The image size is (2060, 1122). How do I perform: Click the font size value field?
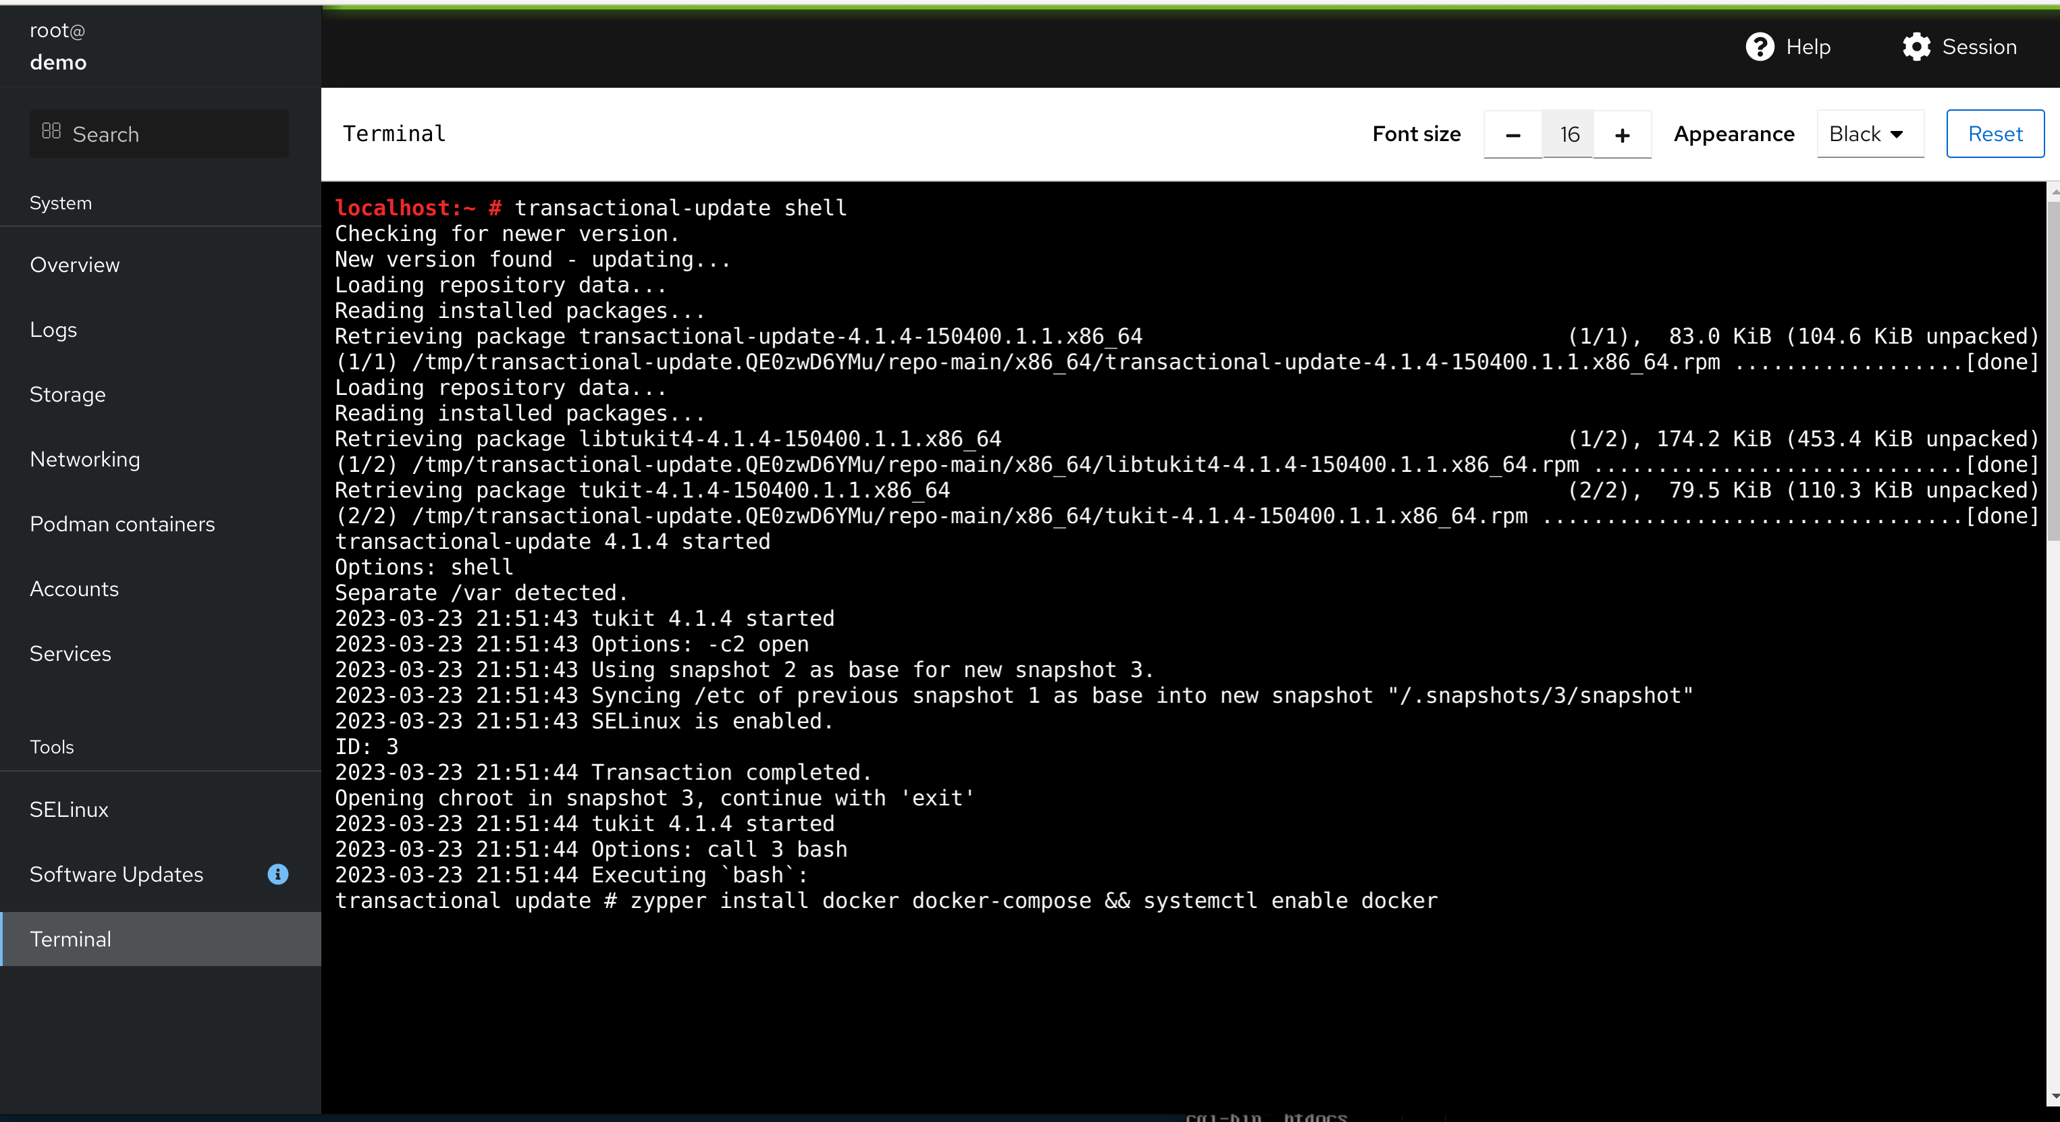pyautogui.click(x=1568, y=134)
